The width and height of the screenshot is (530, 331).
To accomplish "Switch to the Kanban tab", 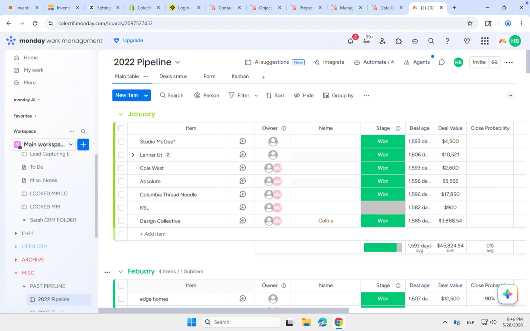I will (240, 76).
